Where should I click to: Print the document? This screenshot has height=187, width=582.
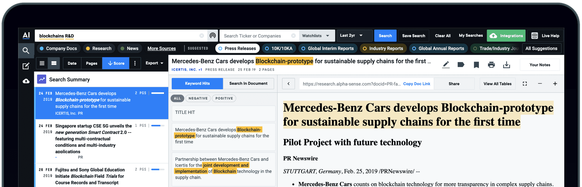click(491, 65)
